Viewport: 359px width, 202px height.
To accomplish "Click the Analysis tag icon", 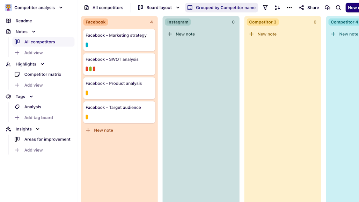I will coord(17,107).
